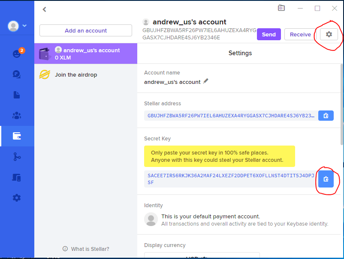This screenshot has height=259, width=344.
Task: Open the Chat section in sidebar
Action: [x=17, y=74]
